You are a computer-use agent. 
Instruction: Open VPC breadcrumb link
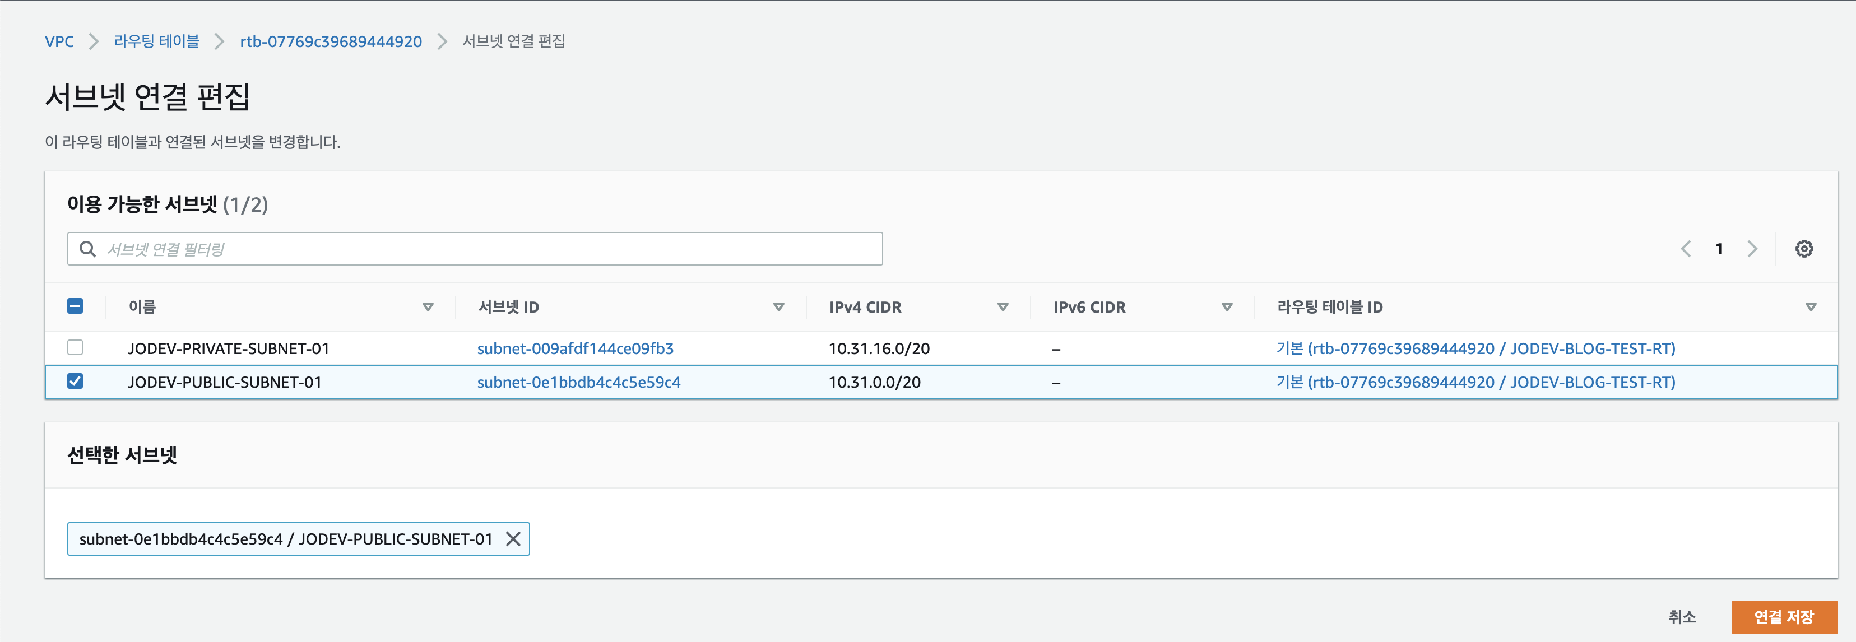click(x=59, y=41)
